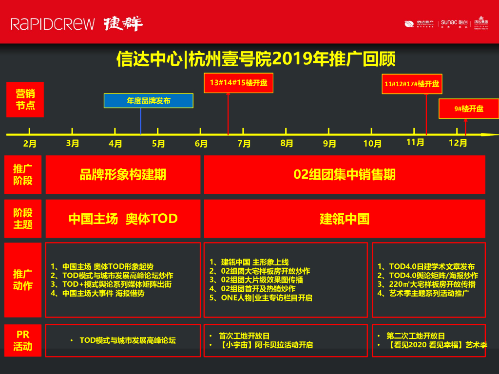Click line 4、中国主场大事件 海报借势
Screen dimensions: 499x374
click(97, 293)
